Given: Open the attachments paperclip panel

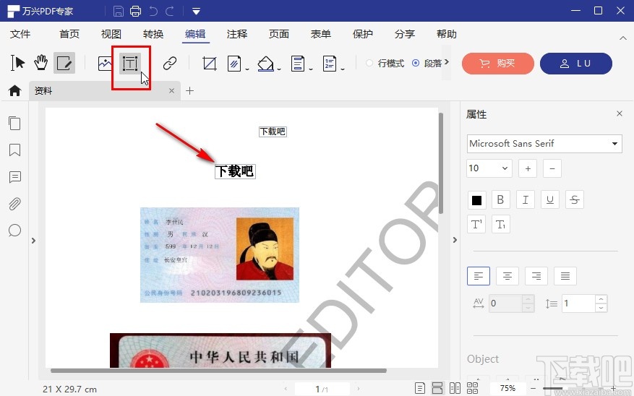Looking at the screenshot, I should tap(14, 204).
